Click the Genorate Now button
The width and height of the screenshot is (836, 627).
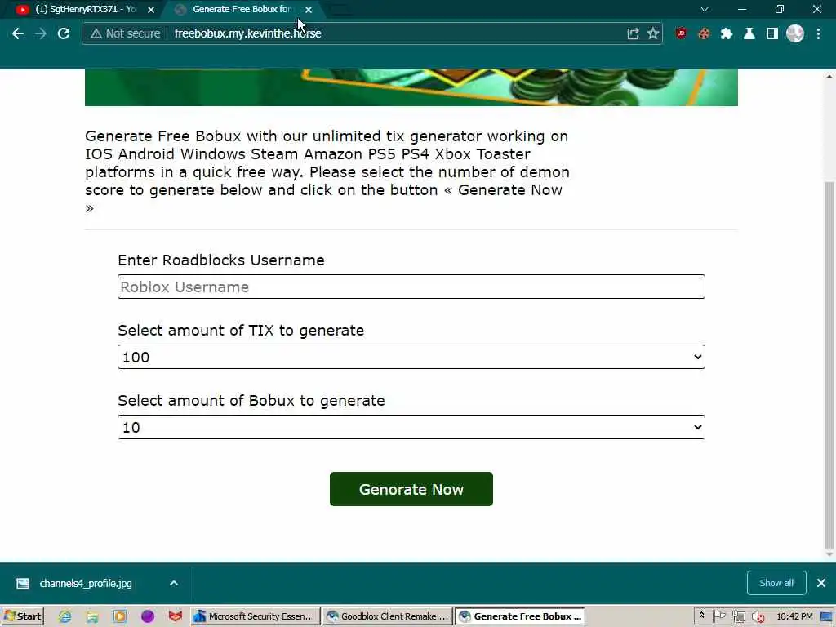[x=411, y=489]
